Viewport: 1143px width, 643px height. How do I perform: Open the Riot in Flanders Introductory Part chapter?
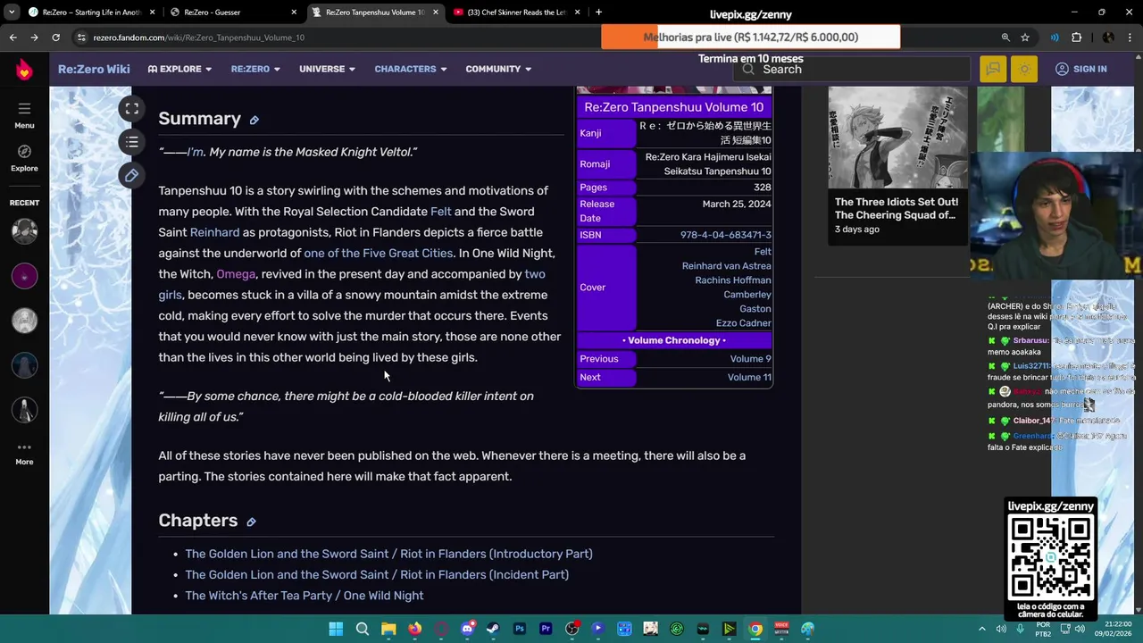click(x=388, y=554)
